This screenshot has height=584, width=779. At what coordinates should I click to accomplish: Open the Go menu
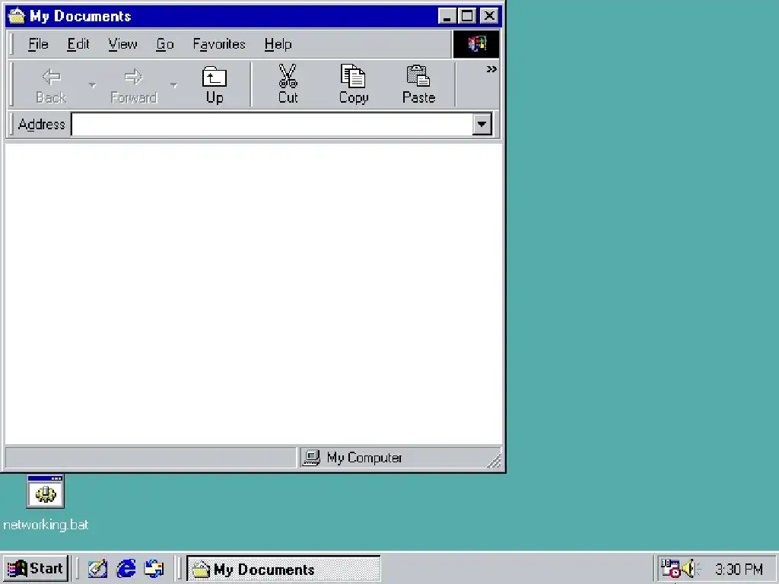click(x=165, y=44)
